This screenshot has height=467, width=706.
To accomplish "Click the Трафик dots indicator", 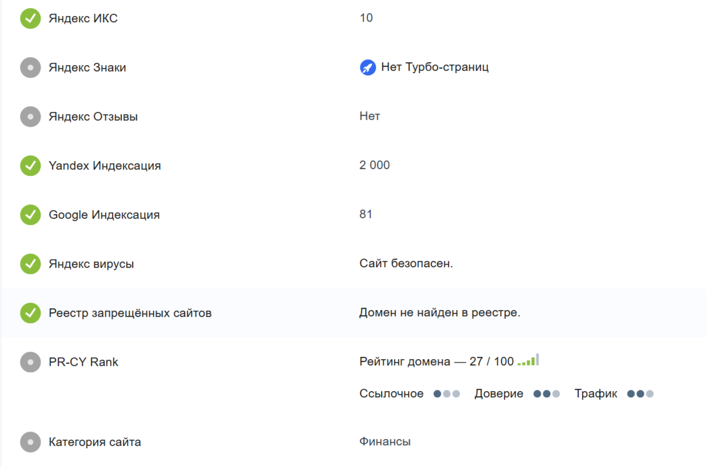I will click(640, 394).
